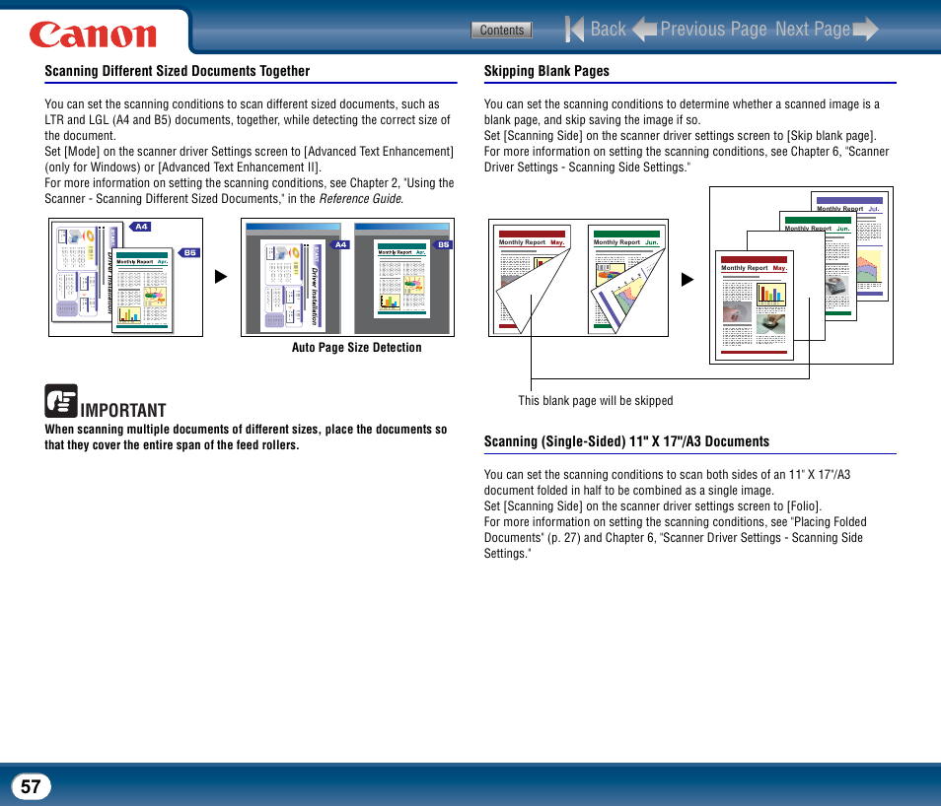Select the 'Skipping Blank Pages' heading

click(x=546, y=71)
